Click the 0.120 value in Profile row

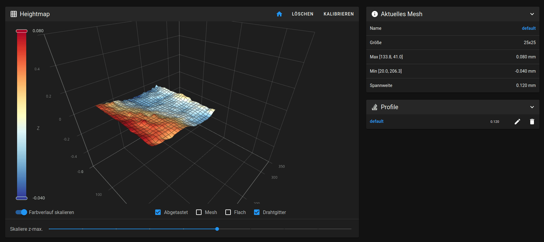pyautogui.click(x=495, y=122)
